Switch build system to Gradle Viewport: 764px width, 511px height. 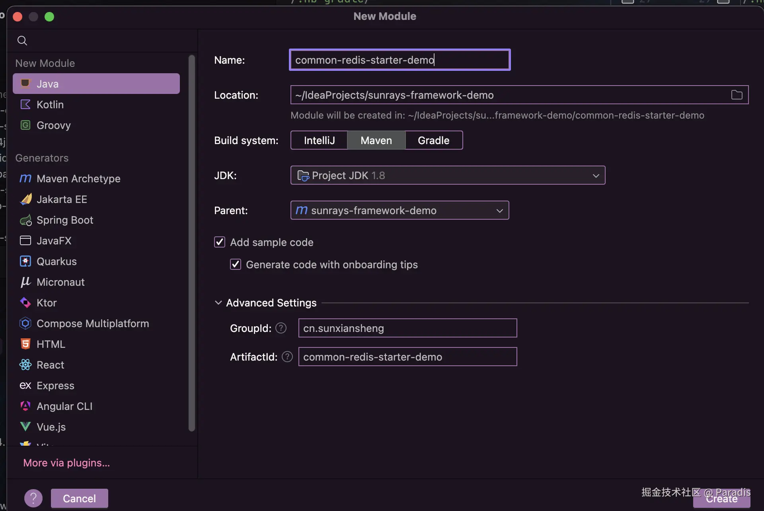coord(433,140)
